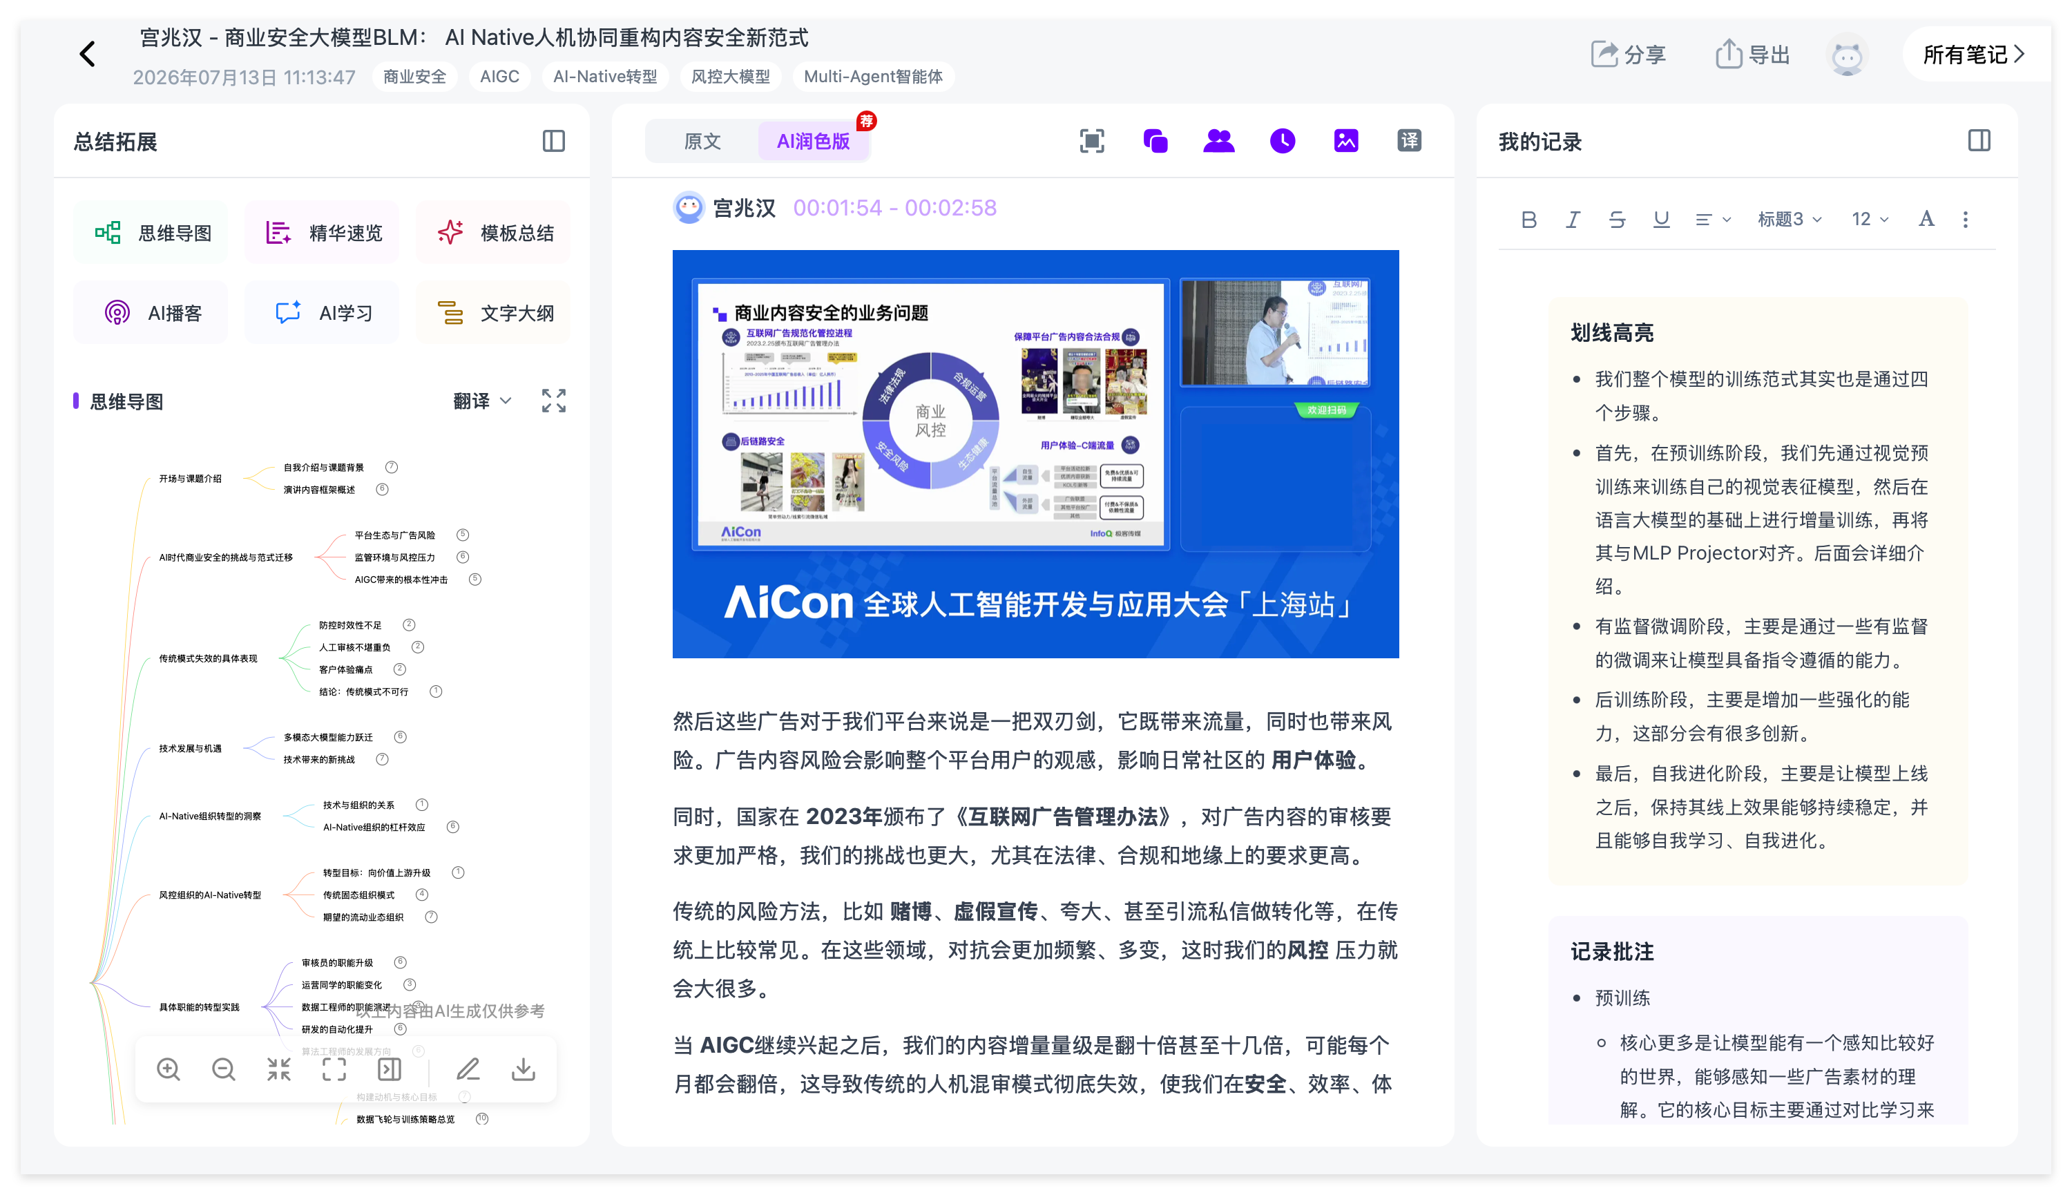Viewport: 2072px width, 1195px height.
Task: Select the AIGC tag
Action: (500, 77)
